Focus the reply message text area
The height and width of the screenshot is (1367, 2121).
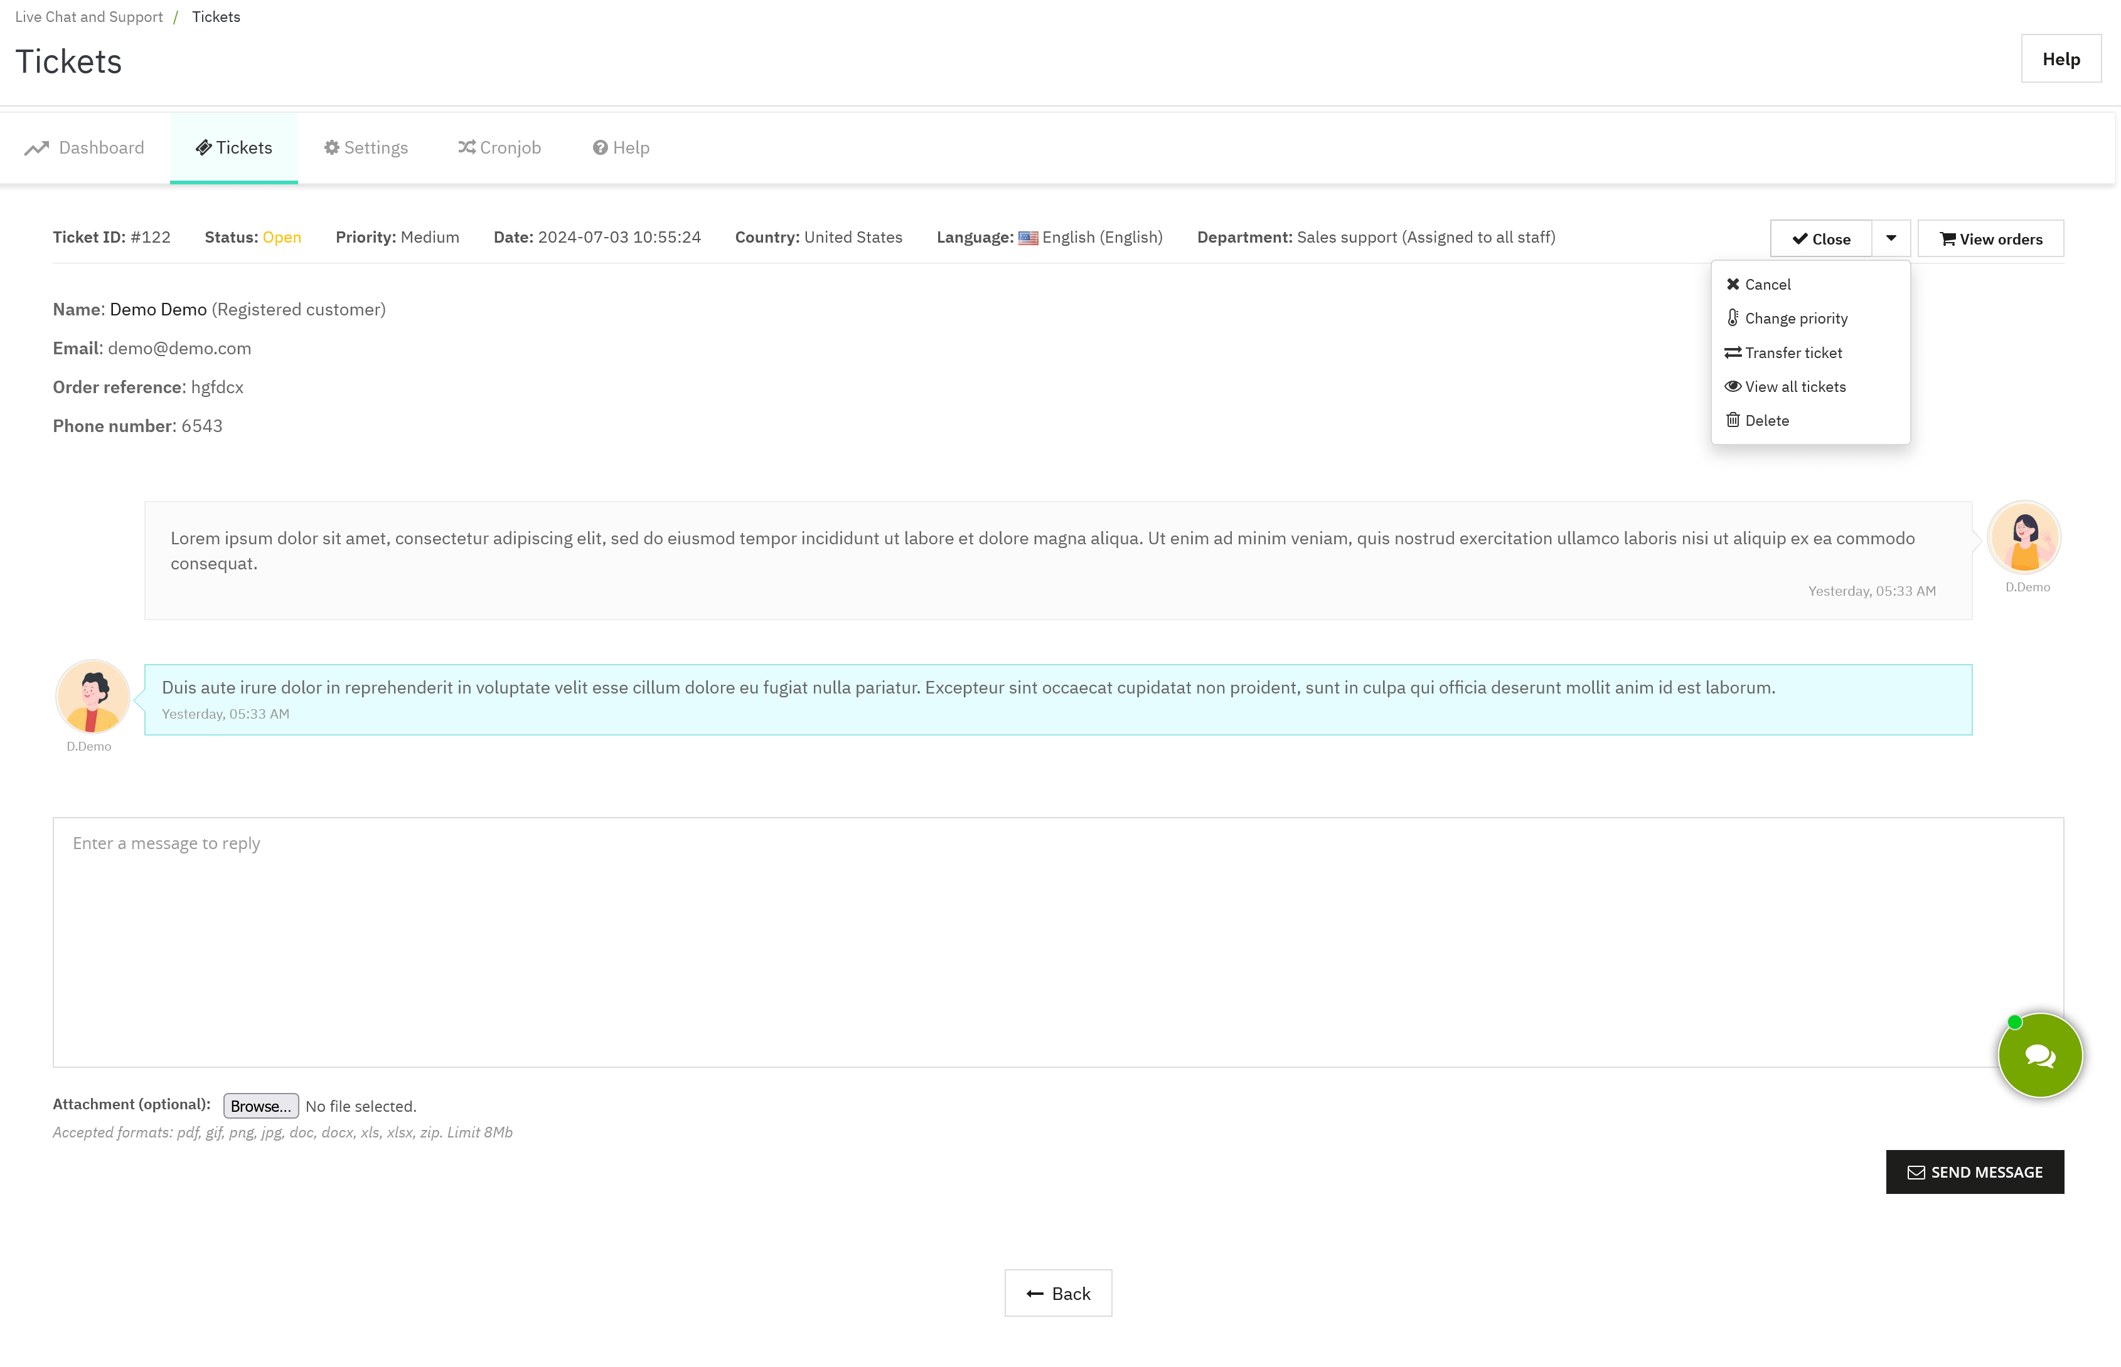tap(1058, 942)
